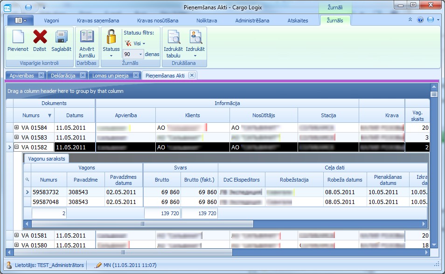Expand row VA 01581
This screenshot has width=445, height=274.
coord(16,235)
